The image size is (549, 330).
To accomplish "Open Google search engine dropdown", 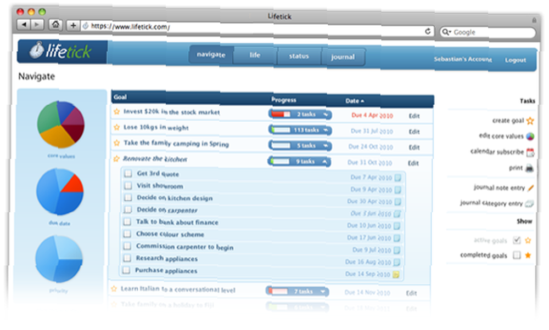I will (x=446, y=32).
